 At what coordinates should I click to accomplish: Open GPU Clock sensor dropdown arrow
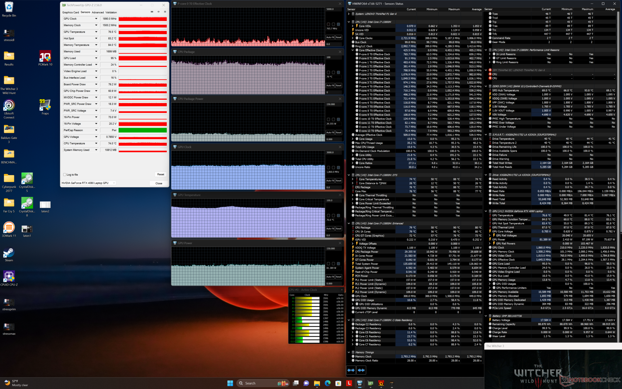(x=96, y=19)
